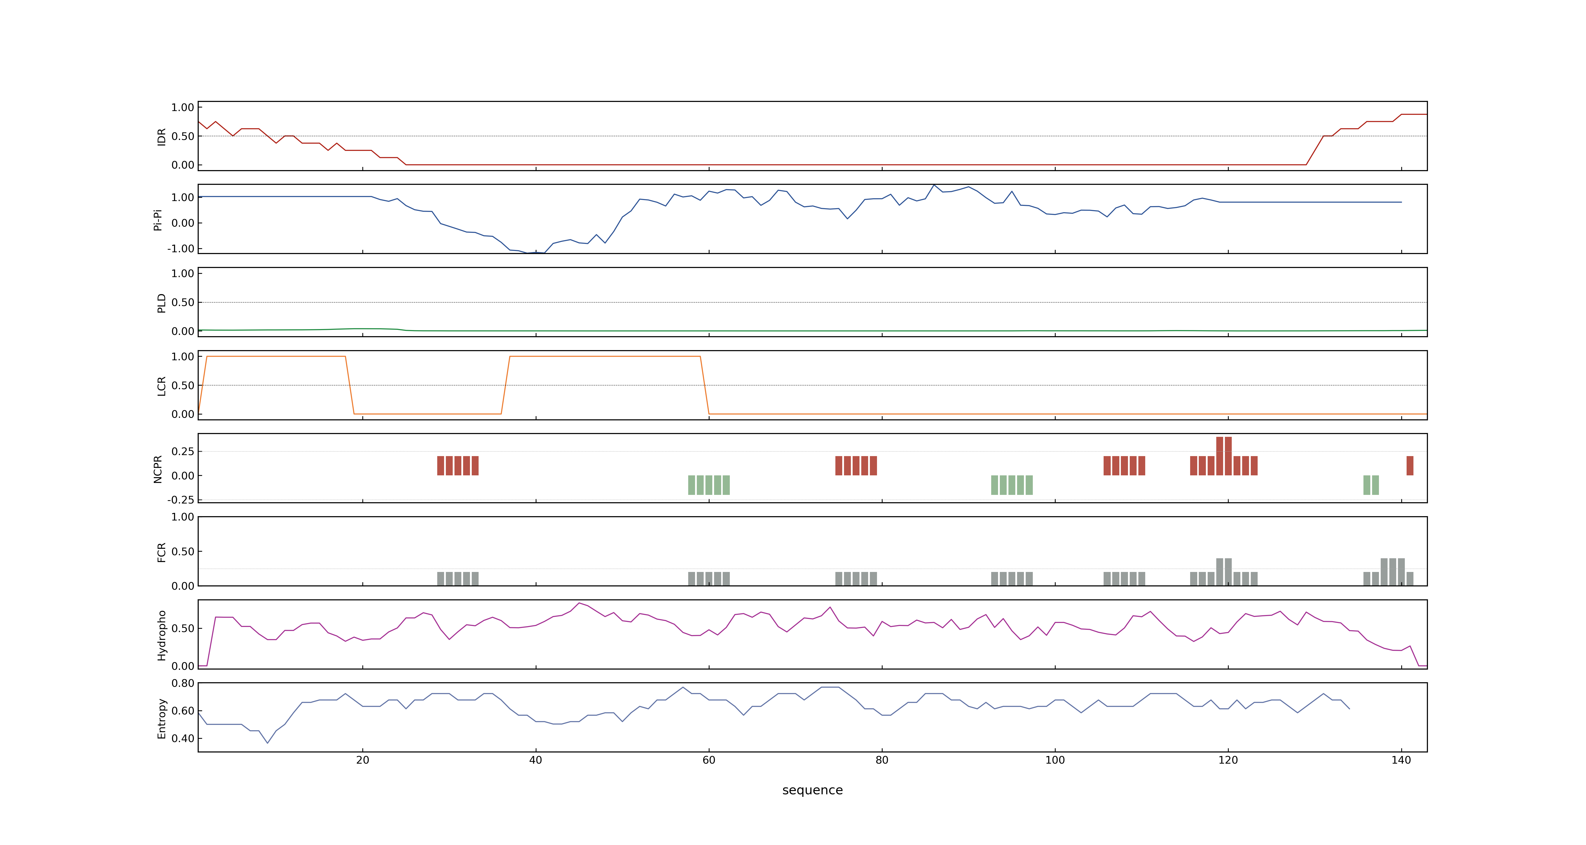
Task: Click x-axis tick label 140
Action: pyautogui.click(x=1401, y=760)
